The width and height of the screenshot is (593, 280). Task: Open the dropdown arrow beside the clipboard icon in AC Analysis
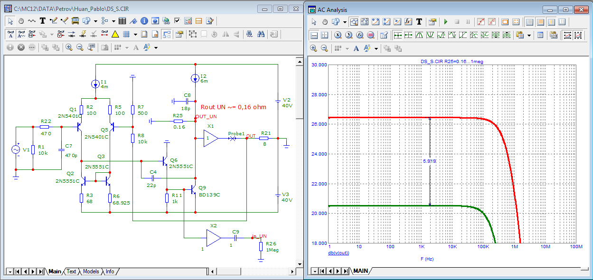(529, 35)
